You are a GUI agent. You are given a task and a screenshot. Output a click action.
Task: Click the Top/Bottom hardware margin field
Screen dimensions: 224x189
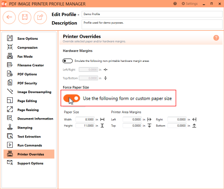click(88, 78)
